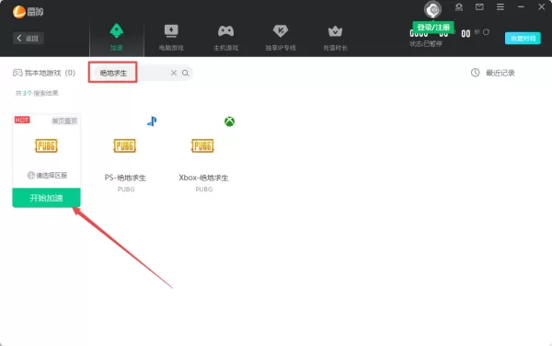The height and width of the screenshot is (346, 552).
Task: Switch to the 主机游戏 controller tab
Action: point(225,38)
